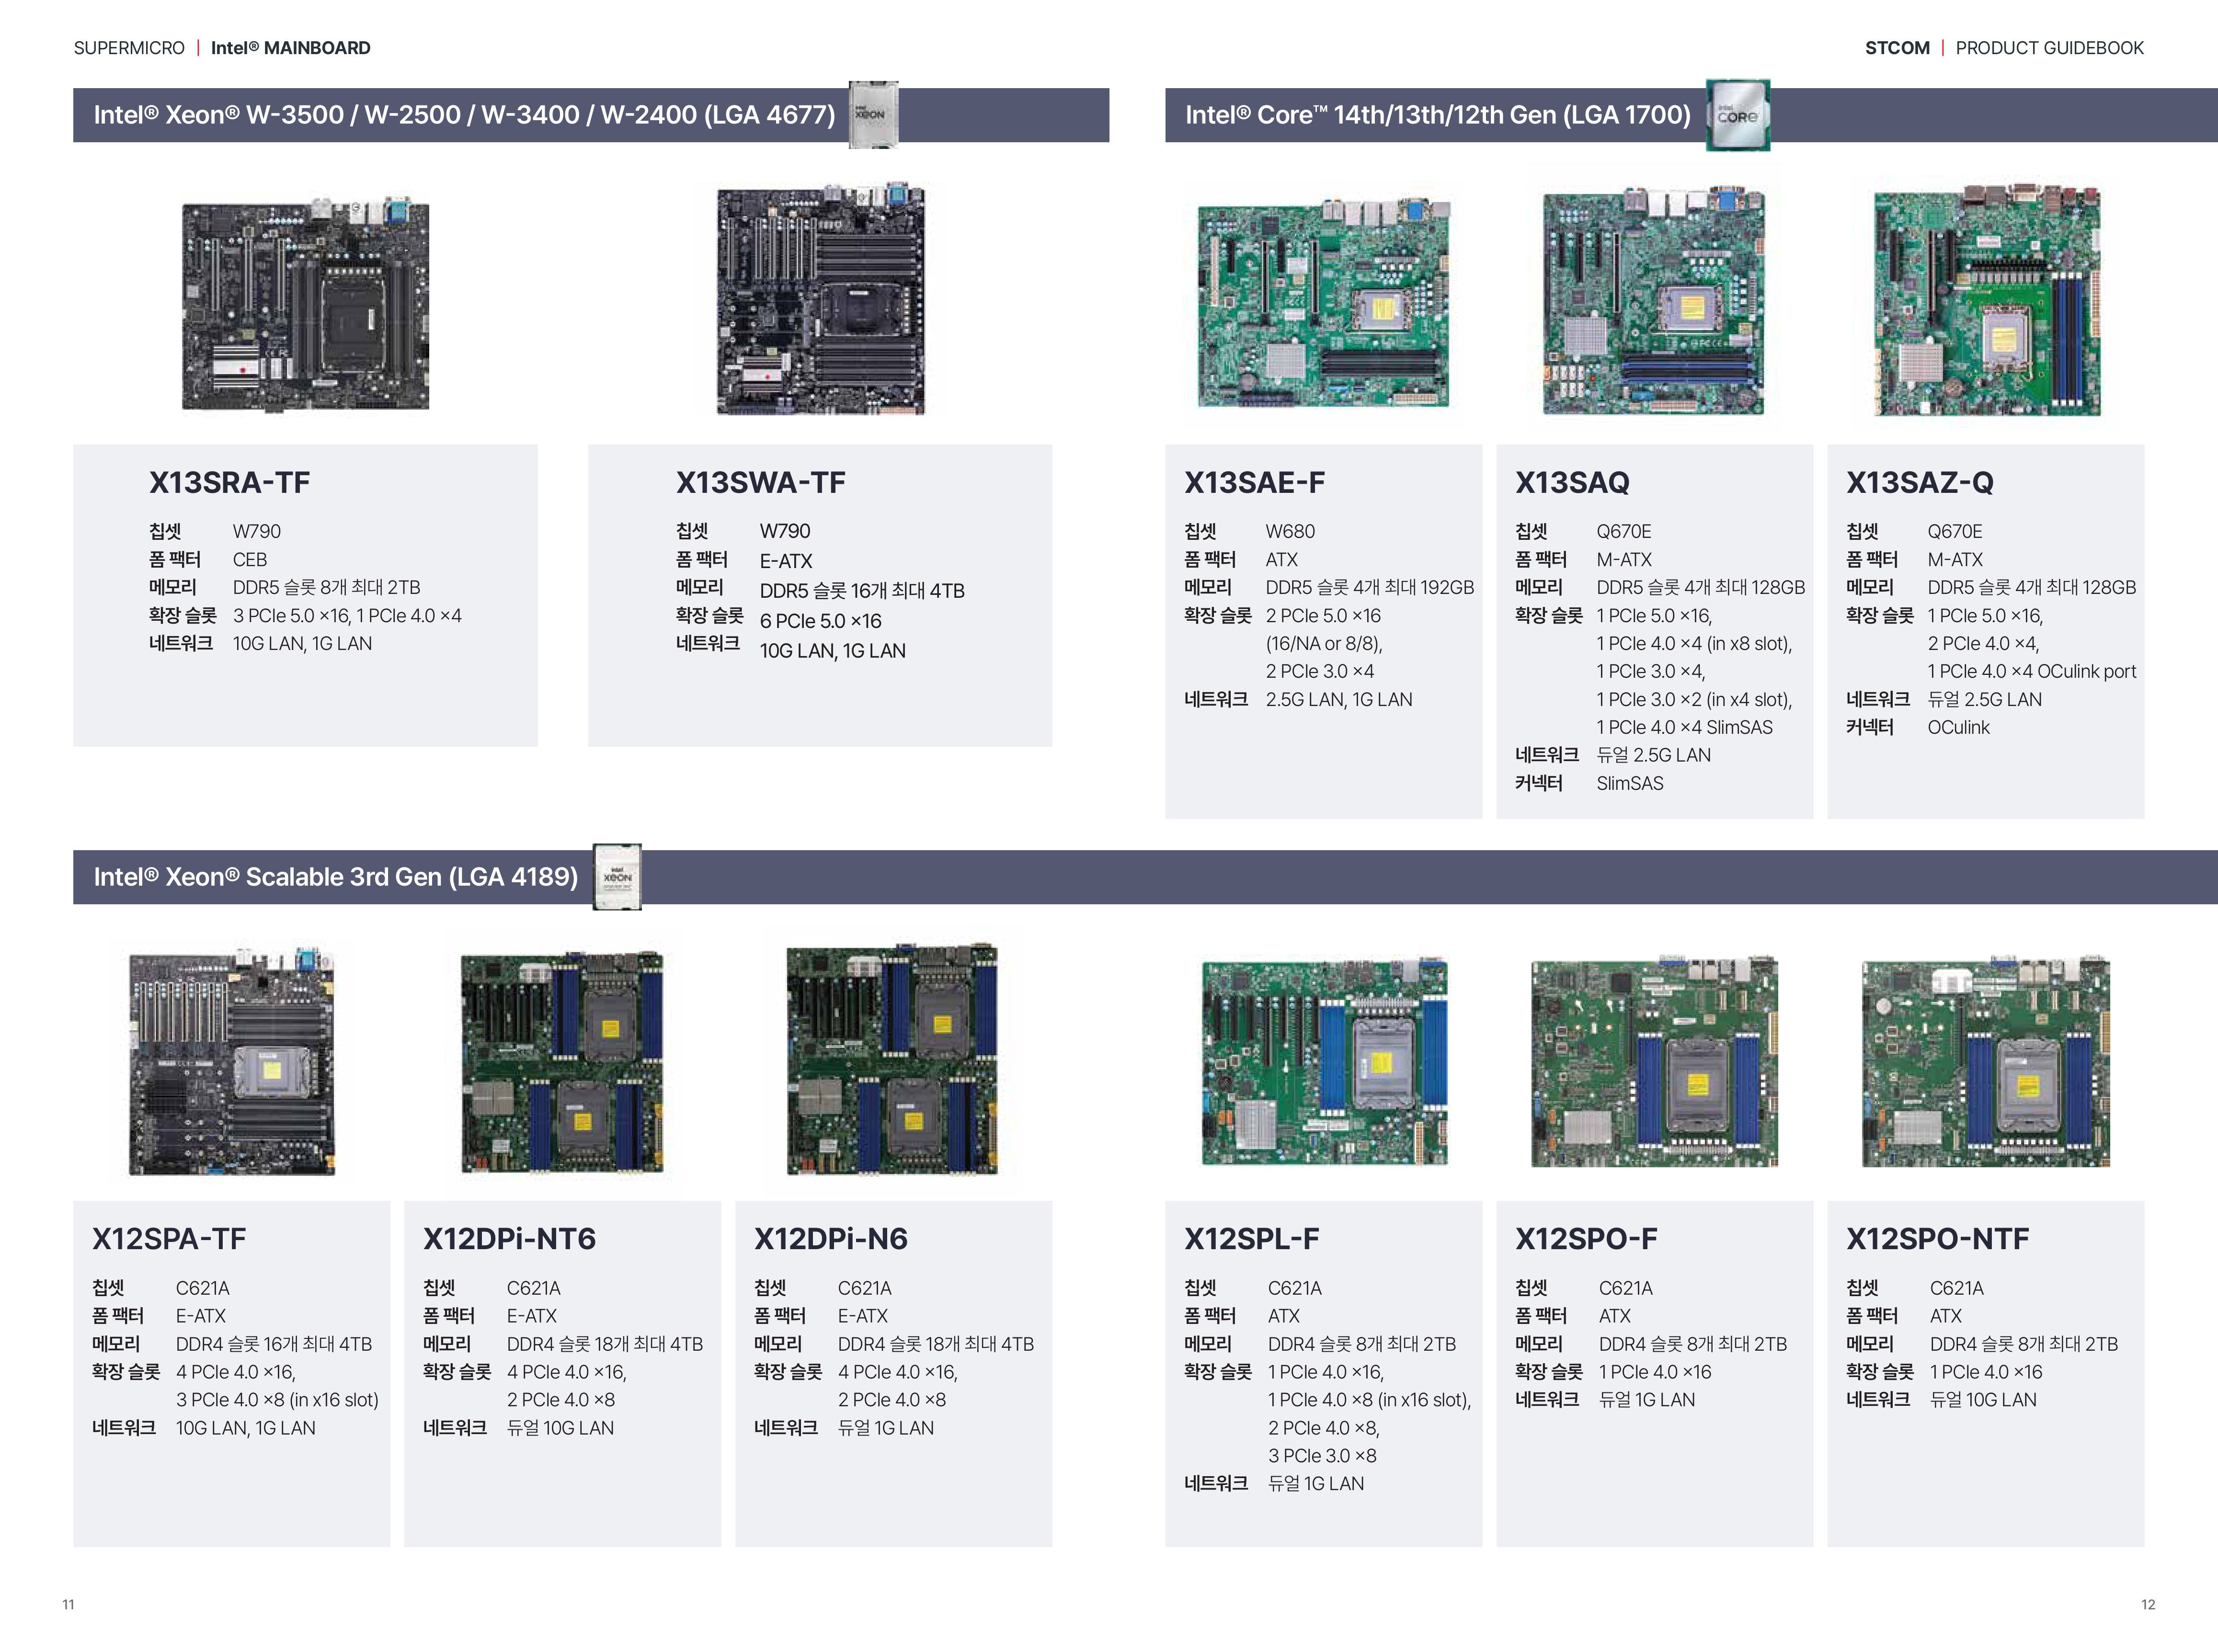Click the PRODUCT GUIDEBOOK header text
2218x1652 pixels.
[x=2050, y=48]
